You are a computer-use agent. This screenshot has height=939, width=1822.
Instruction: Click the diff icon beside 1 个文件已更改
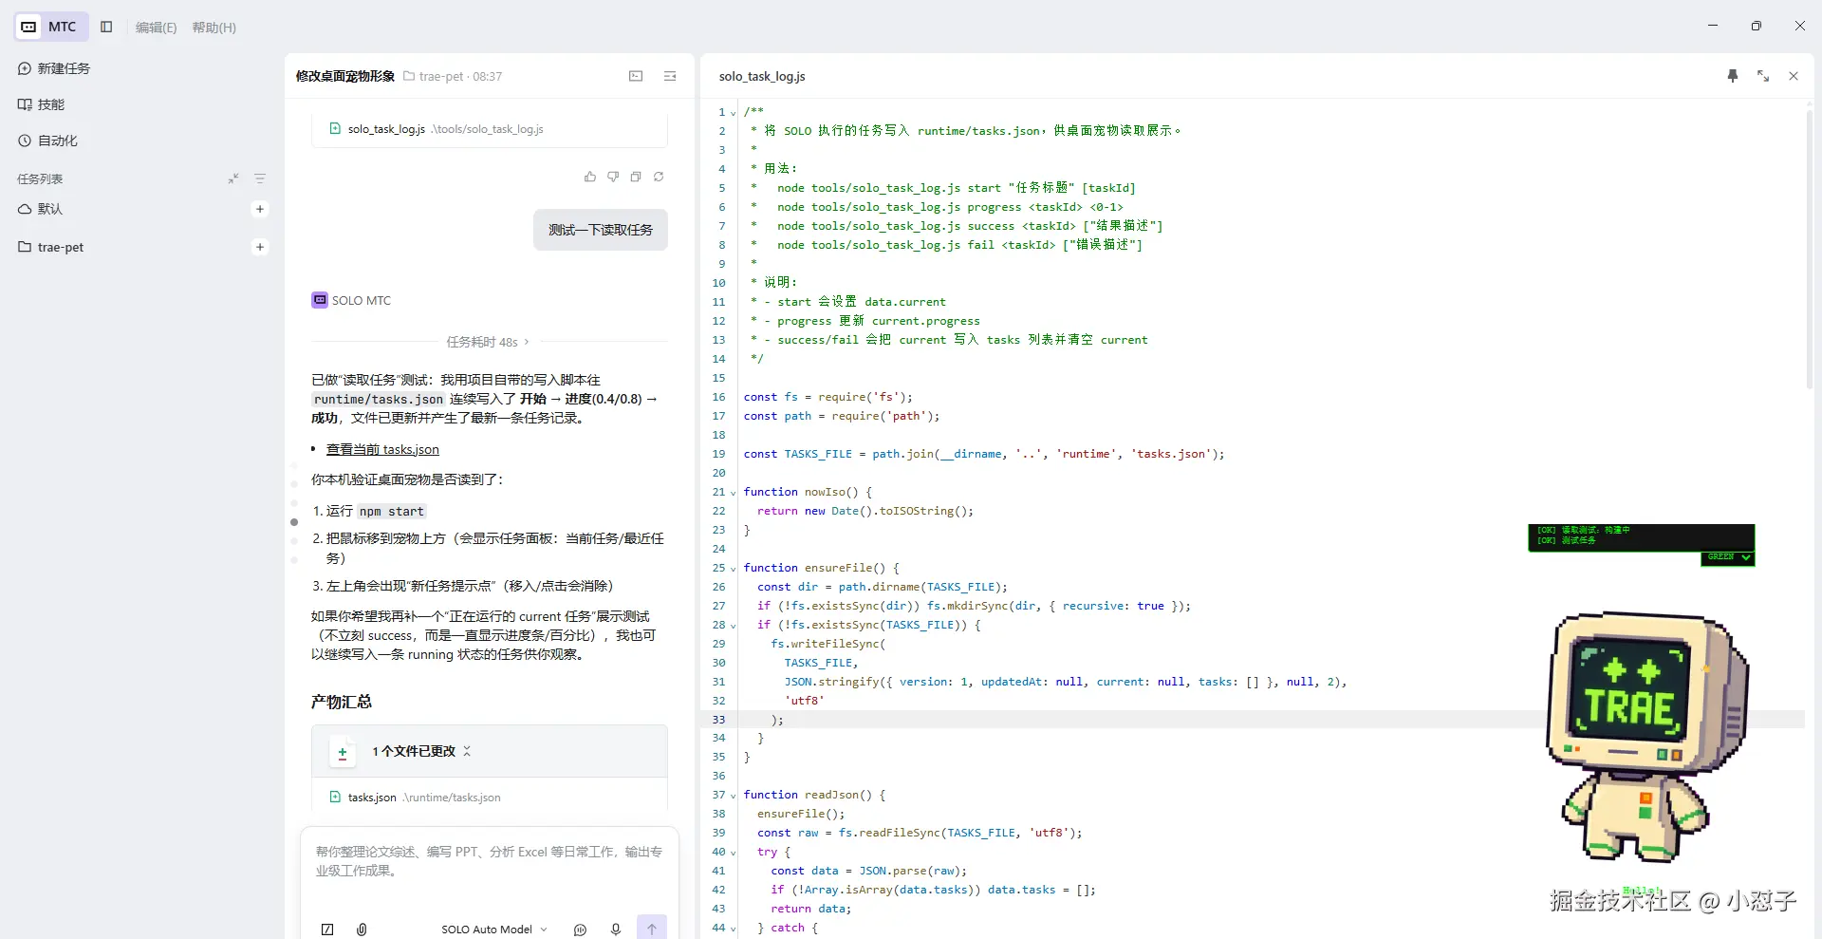click(x=343, y=753)
